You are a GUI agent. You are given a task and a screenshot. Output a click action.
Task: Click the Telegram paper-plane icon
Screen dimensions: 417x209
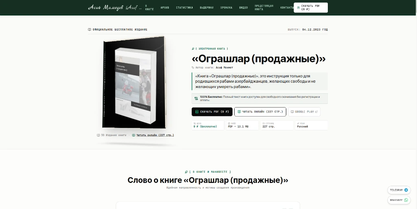point(406,190)
